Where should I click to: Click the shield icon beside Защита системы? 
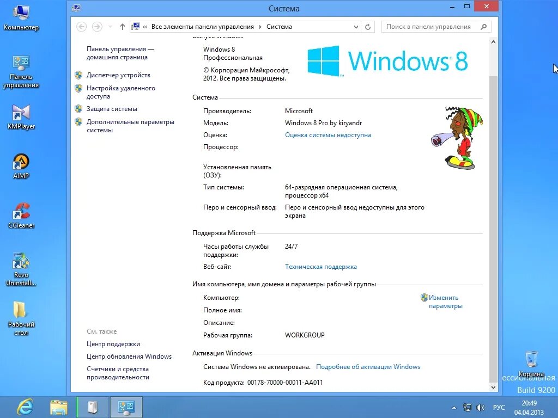[78, 109]
